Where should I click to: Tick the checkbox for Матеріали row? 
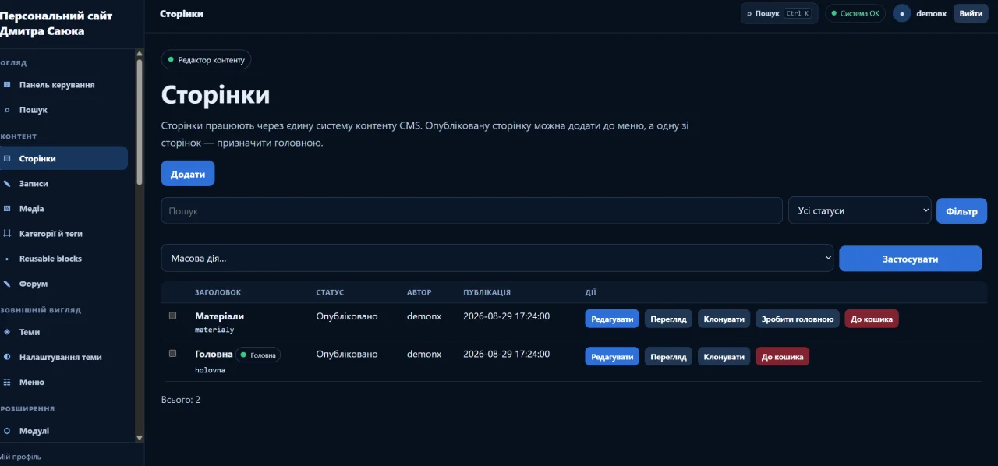coord(173,316)
